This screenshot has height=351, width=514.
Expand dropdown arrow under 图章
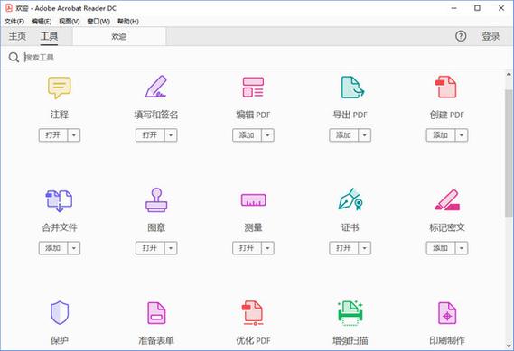171,248
